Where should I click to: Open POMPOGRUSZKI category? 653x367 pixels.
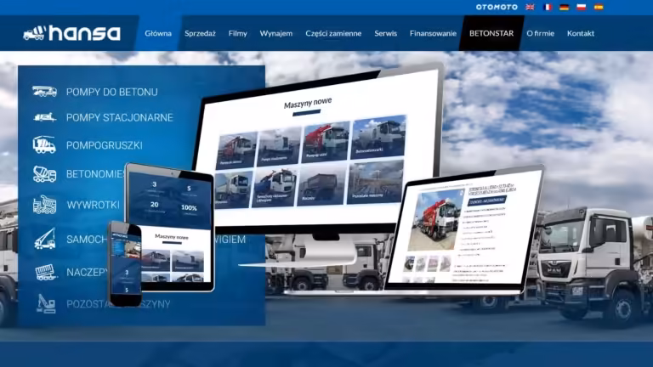(104, 145)
